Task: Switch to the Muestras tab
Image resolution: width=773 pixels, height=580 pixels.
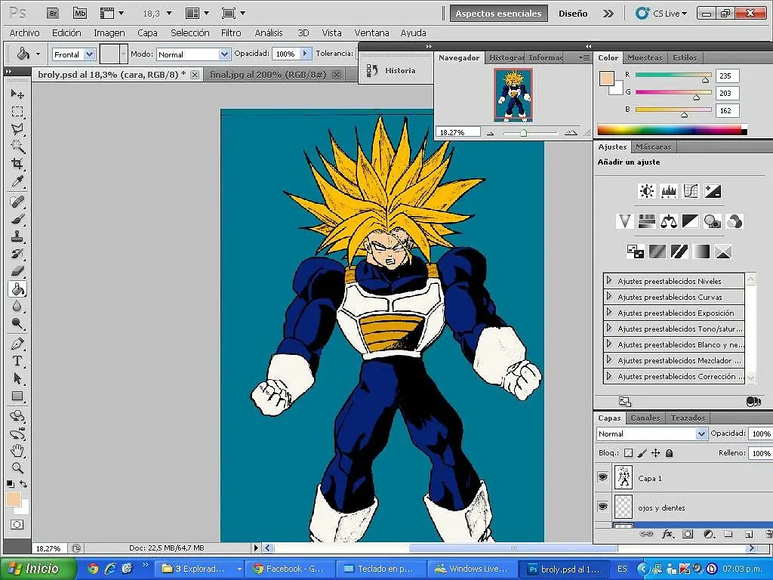Action: (645, 57)
